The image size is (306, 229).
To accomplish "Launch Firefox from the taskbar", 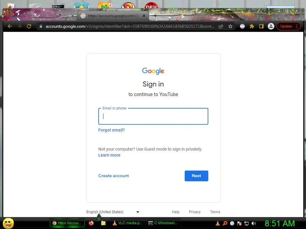I will [x=91, y=223].
